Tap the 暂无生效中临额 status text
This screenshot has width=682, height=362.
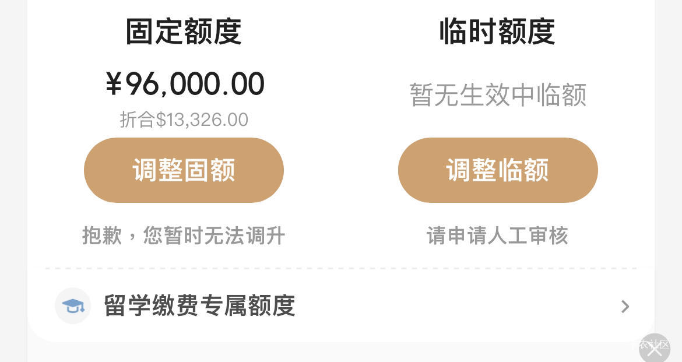click(x=498, y=95)
